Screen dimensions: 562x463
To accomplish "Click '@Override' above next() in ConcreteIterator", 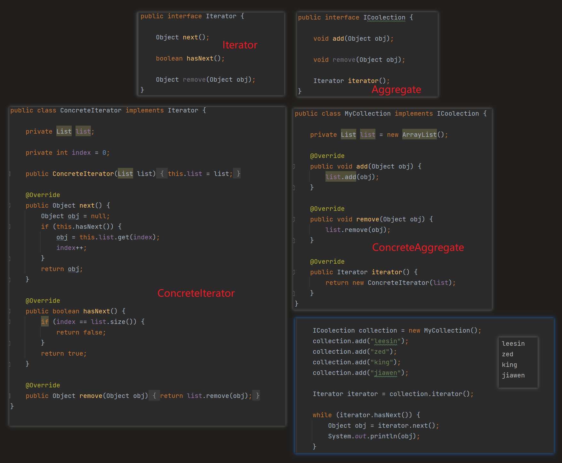I will click(43, 195).
